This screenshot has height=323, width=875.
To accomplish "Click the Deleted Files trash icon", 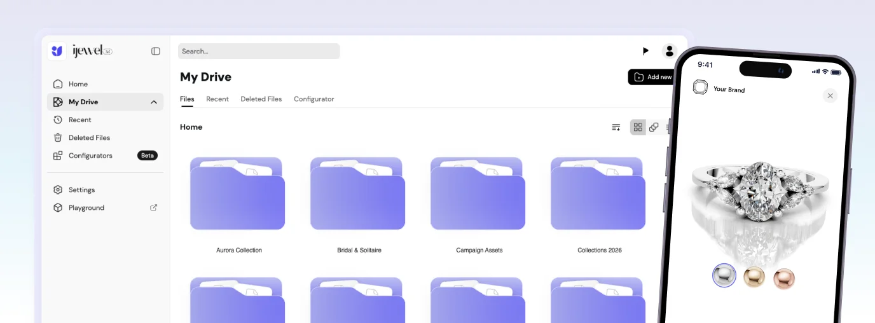I will [58, 137].
